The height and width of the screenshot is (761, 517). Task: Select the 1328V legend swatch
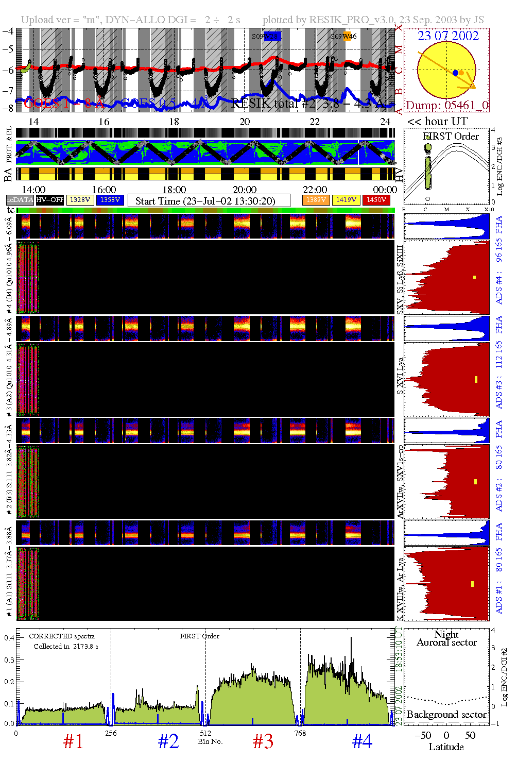pos(80,200)
